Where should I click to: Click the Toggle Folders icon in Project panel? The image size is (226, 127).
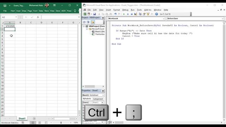pyautogui.click(x=93, y=22)
